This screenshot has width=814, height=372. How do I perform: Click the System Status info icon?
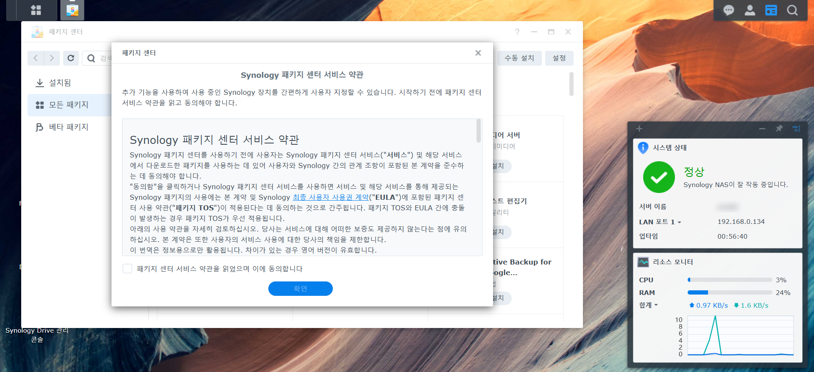643,147
